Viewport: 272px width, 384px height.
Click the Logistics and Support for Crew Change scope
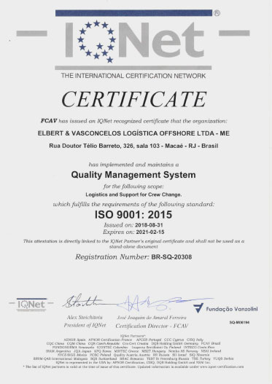tap(133, 195)
